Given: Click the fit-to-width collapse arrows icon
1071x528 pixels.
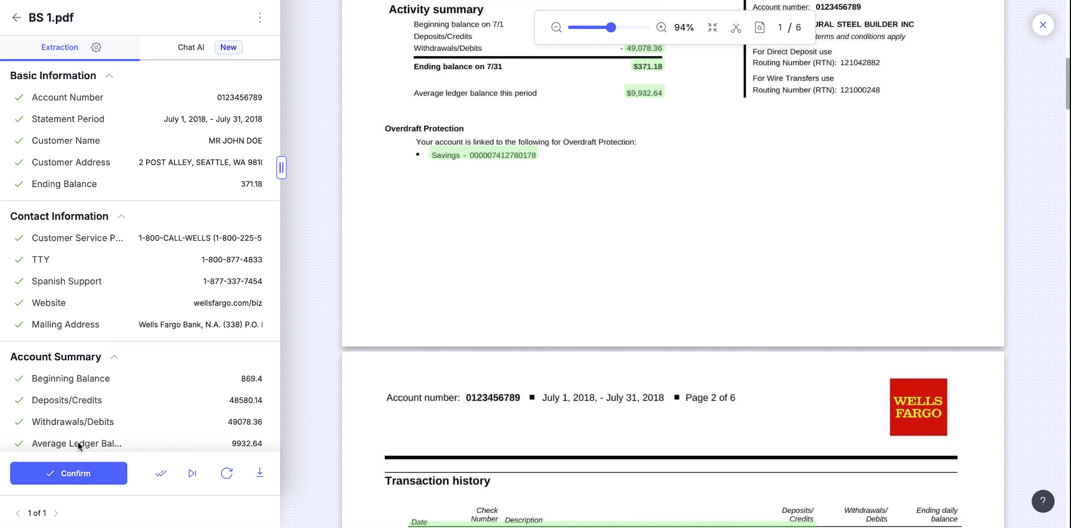Looking at the screenshot, I should click(x=712, y=27).
